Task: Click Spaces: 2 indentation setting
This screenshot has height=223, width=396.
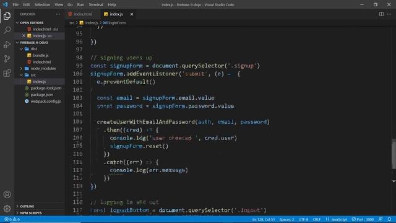Action: 286,219
